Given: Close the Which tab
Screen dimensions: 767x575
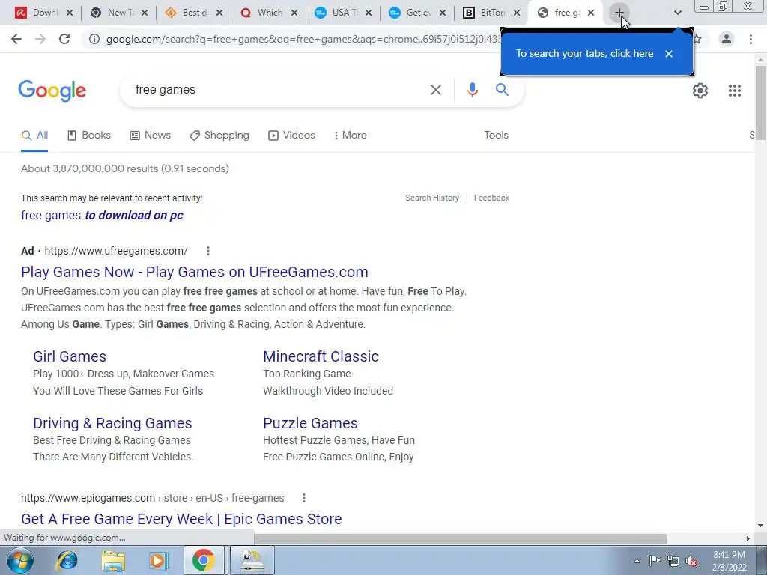Looking at the screenshot, I should (x=294, y=13).
